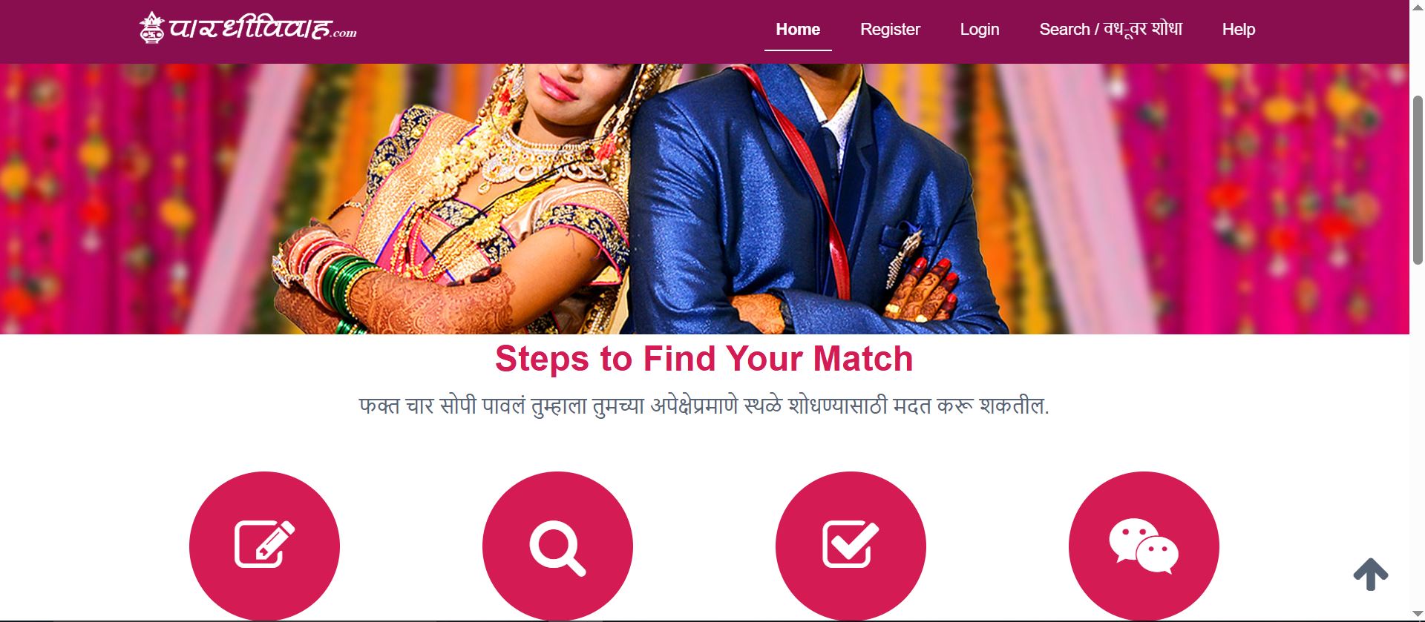The image size is (1425, 622).
Task: Click the scrollbar down arrow
Action: coord(1418,615)
